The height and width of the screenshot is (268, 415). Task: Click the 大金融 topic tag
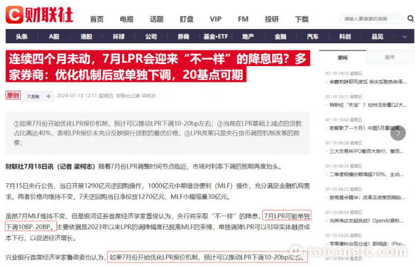tap(33, 97)
